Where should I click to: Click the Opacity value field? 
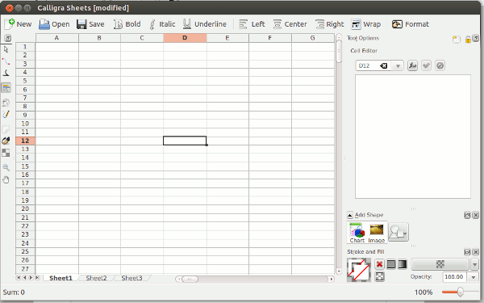pyautogui.click(x=454, y=277)
